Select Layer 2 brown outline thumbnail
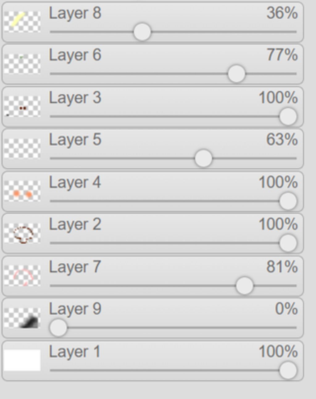Image resolution: width=316 pixels, height=399 pixels. pyautogui.click(x=22, y=233)
